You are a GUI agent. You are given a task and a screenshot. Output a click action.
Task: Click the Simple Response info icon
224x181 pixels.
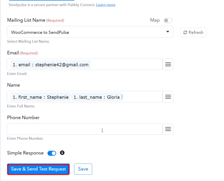point(62,153)
